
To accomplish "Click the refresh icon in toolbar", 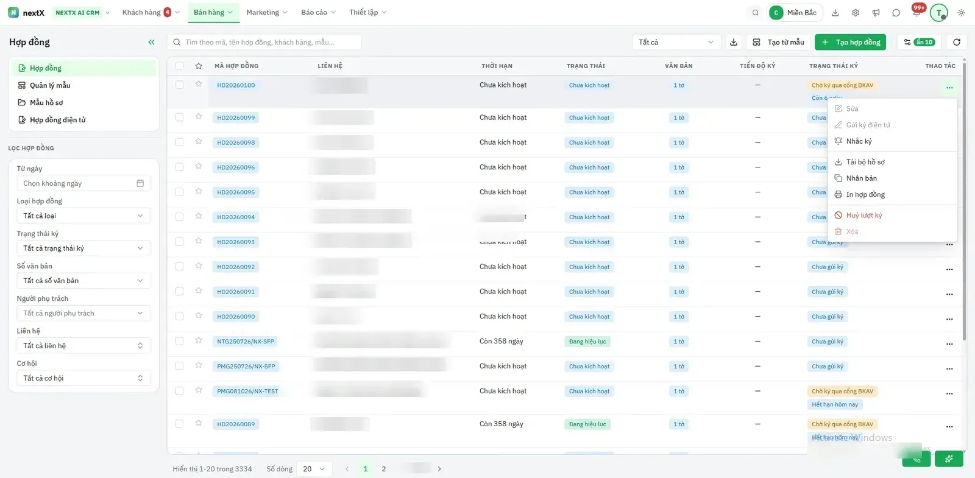I will click(x=957, y=42).
